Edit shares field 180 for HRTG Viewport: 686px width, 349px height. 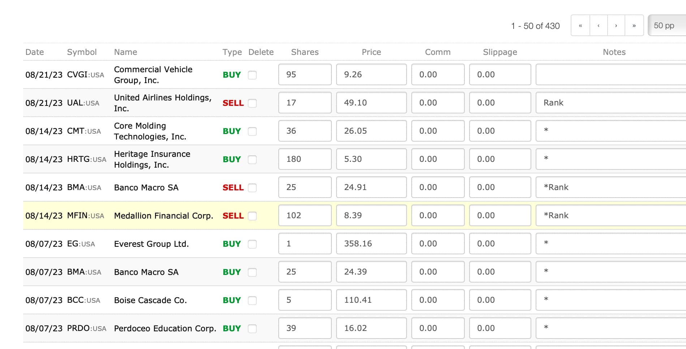[305, 159]
